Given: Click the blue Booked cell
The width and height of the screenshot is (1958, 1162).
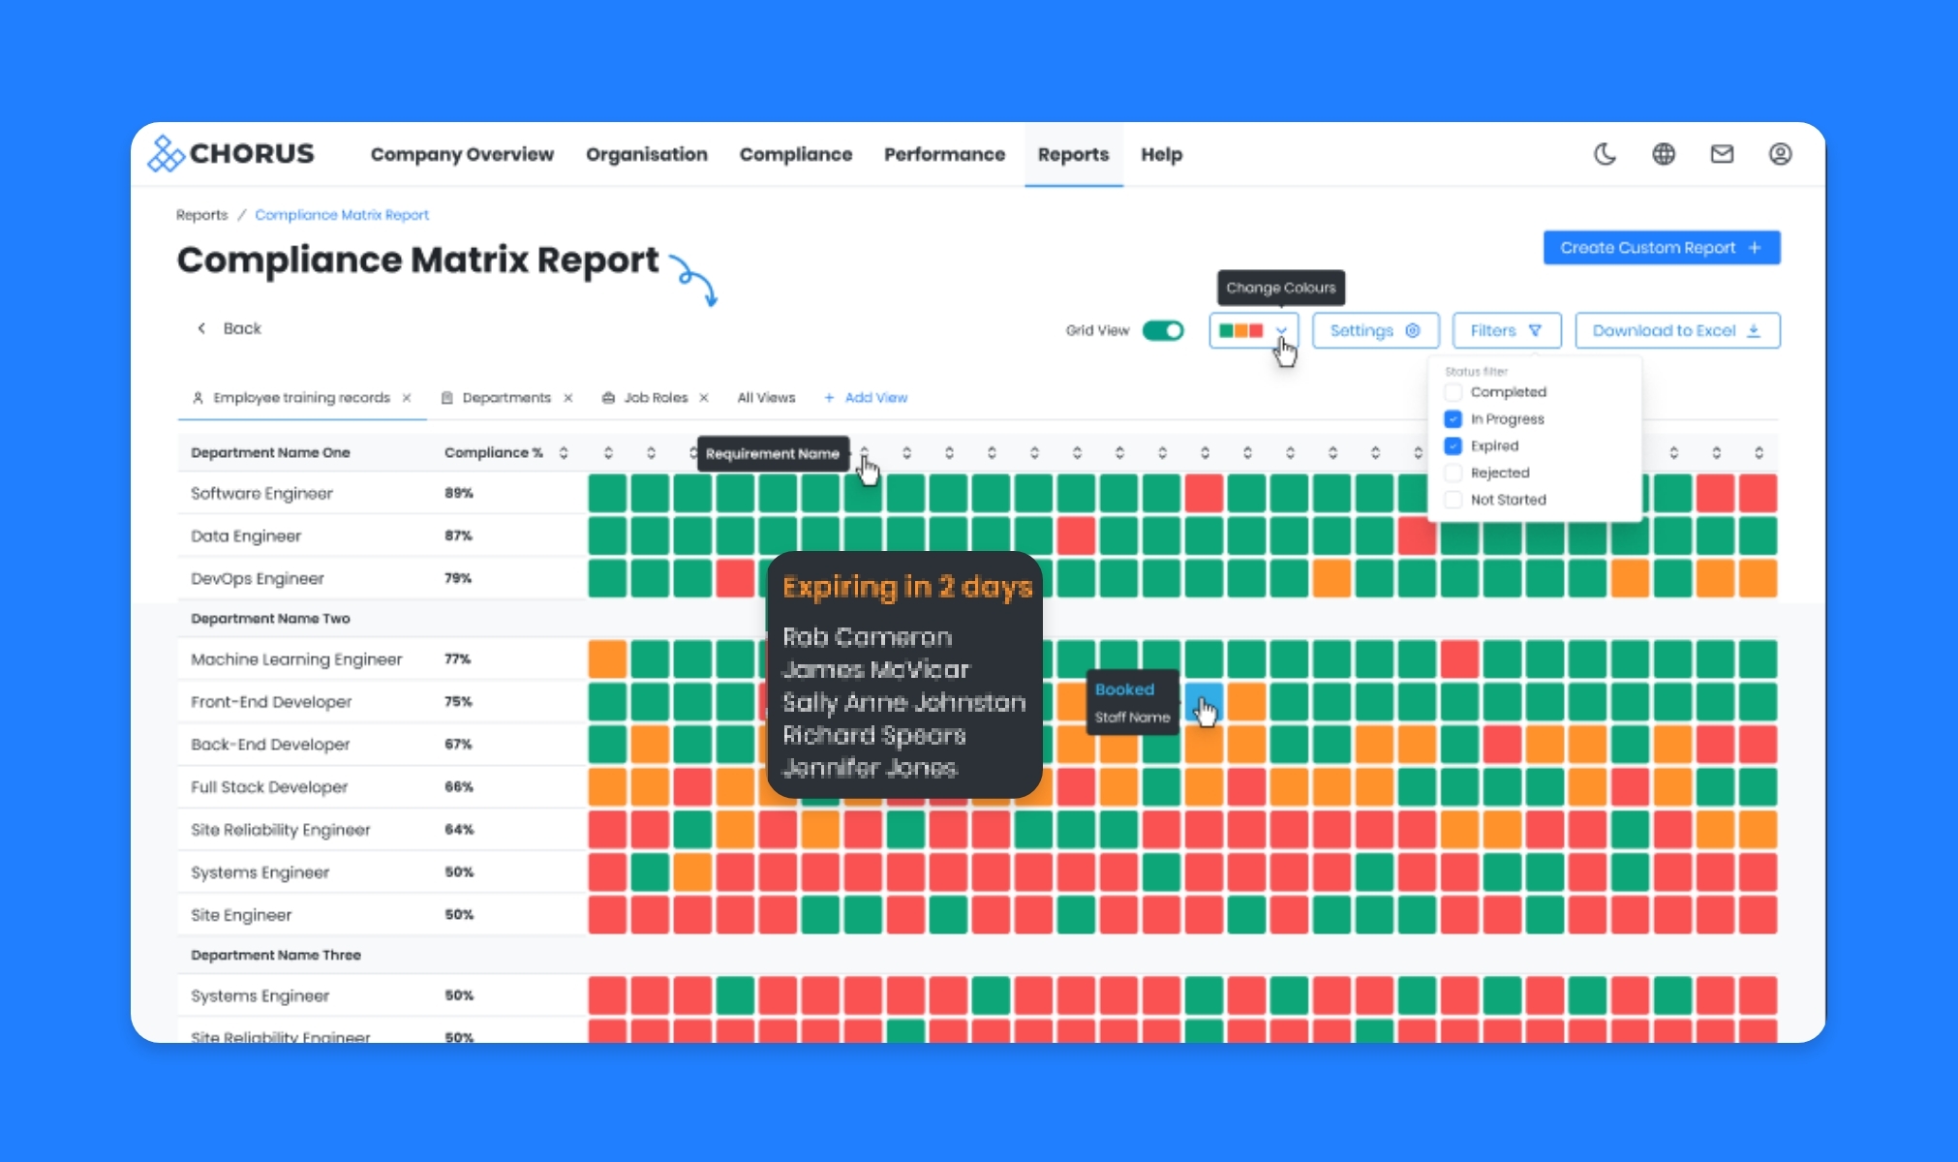Looking at the screenshot, I should [1204, 701].
